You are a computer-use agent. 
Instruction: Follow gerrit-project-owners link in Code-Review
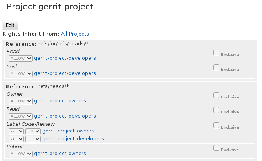pyautogui.click(x=69, y=131)
